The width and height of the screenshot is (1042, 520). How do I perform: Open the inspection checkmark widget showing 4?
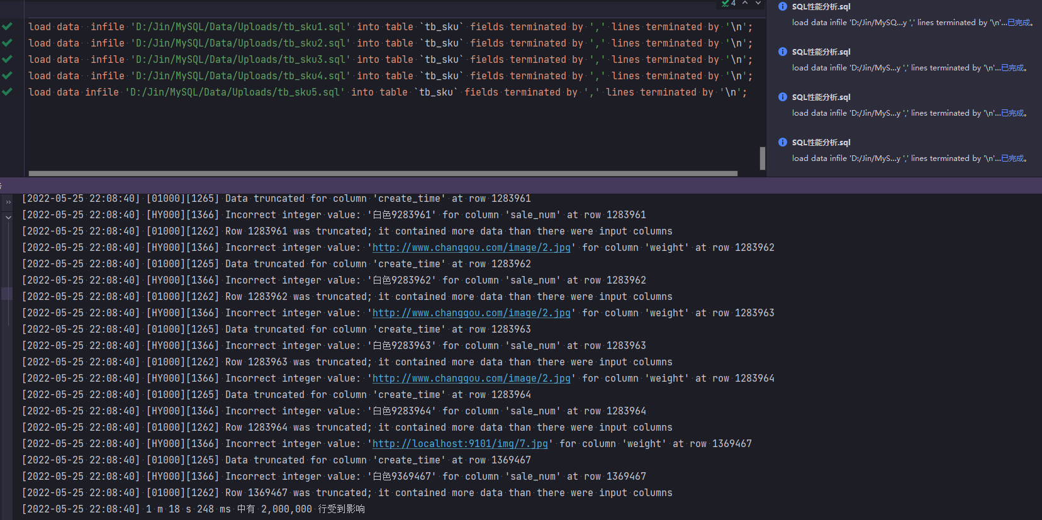pos(729,3)
